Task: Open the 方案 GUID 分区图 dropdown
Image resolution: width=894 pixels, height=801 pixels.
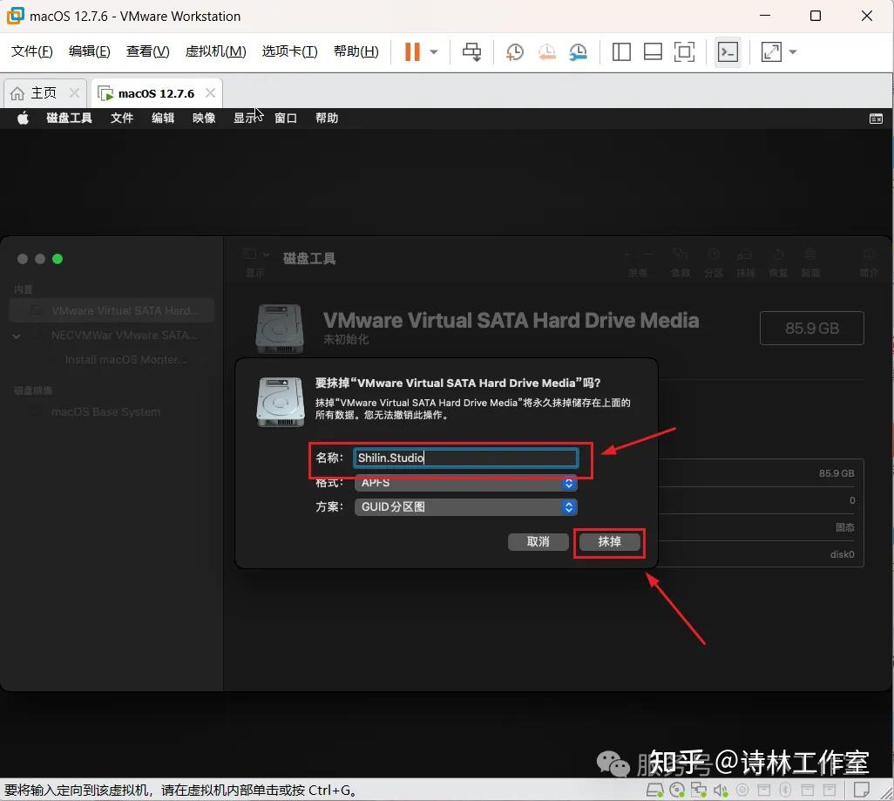Action: pyautogui.click(x=466, y=507)
